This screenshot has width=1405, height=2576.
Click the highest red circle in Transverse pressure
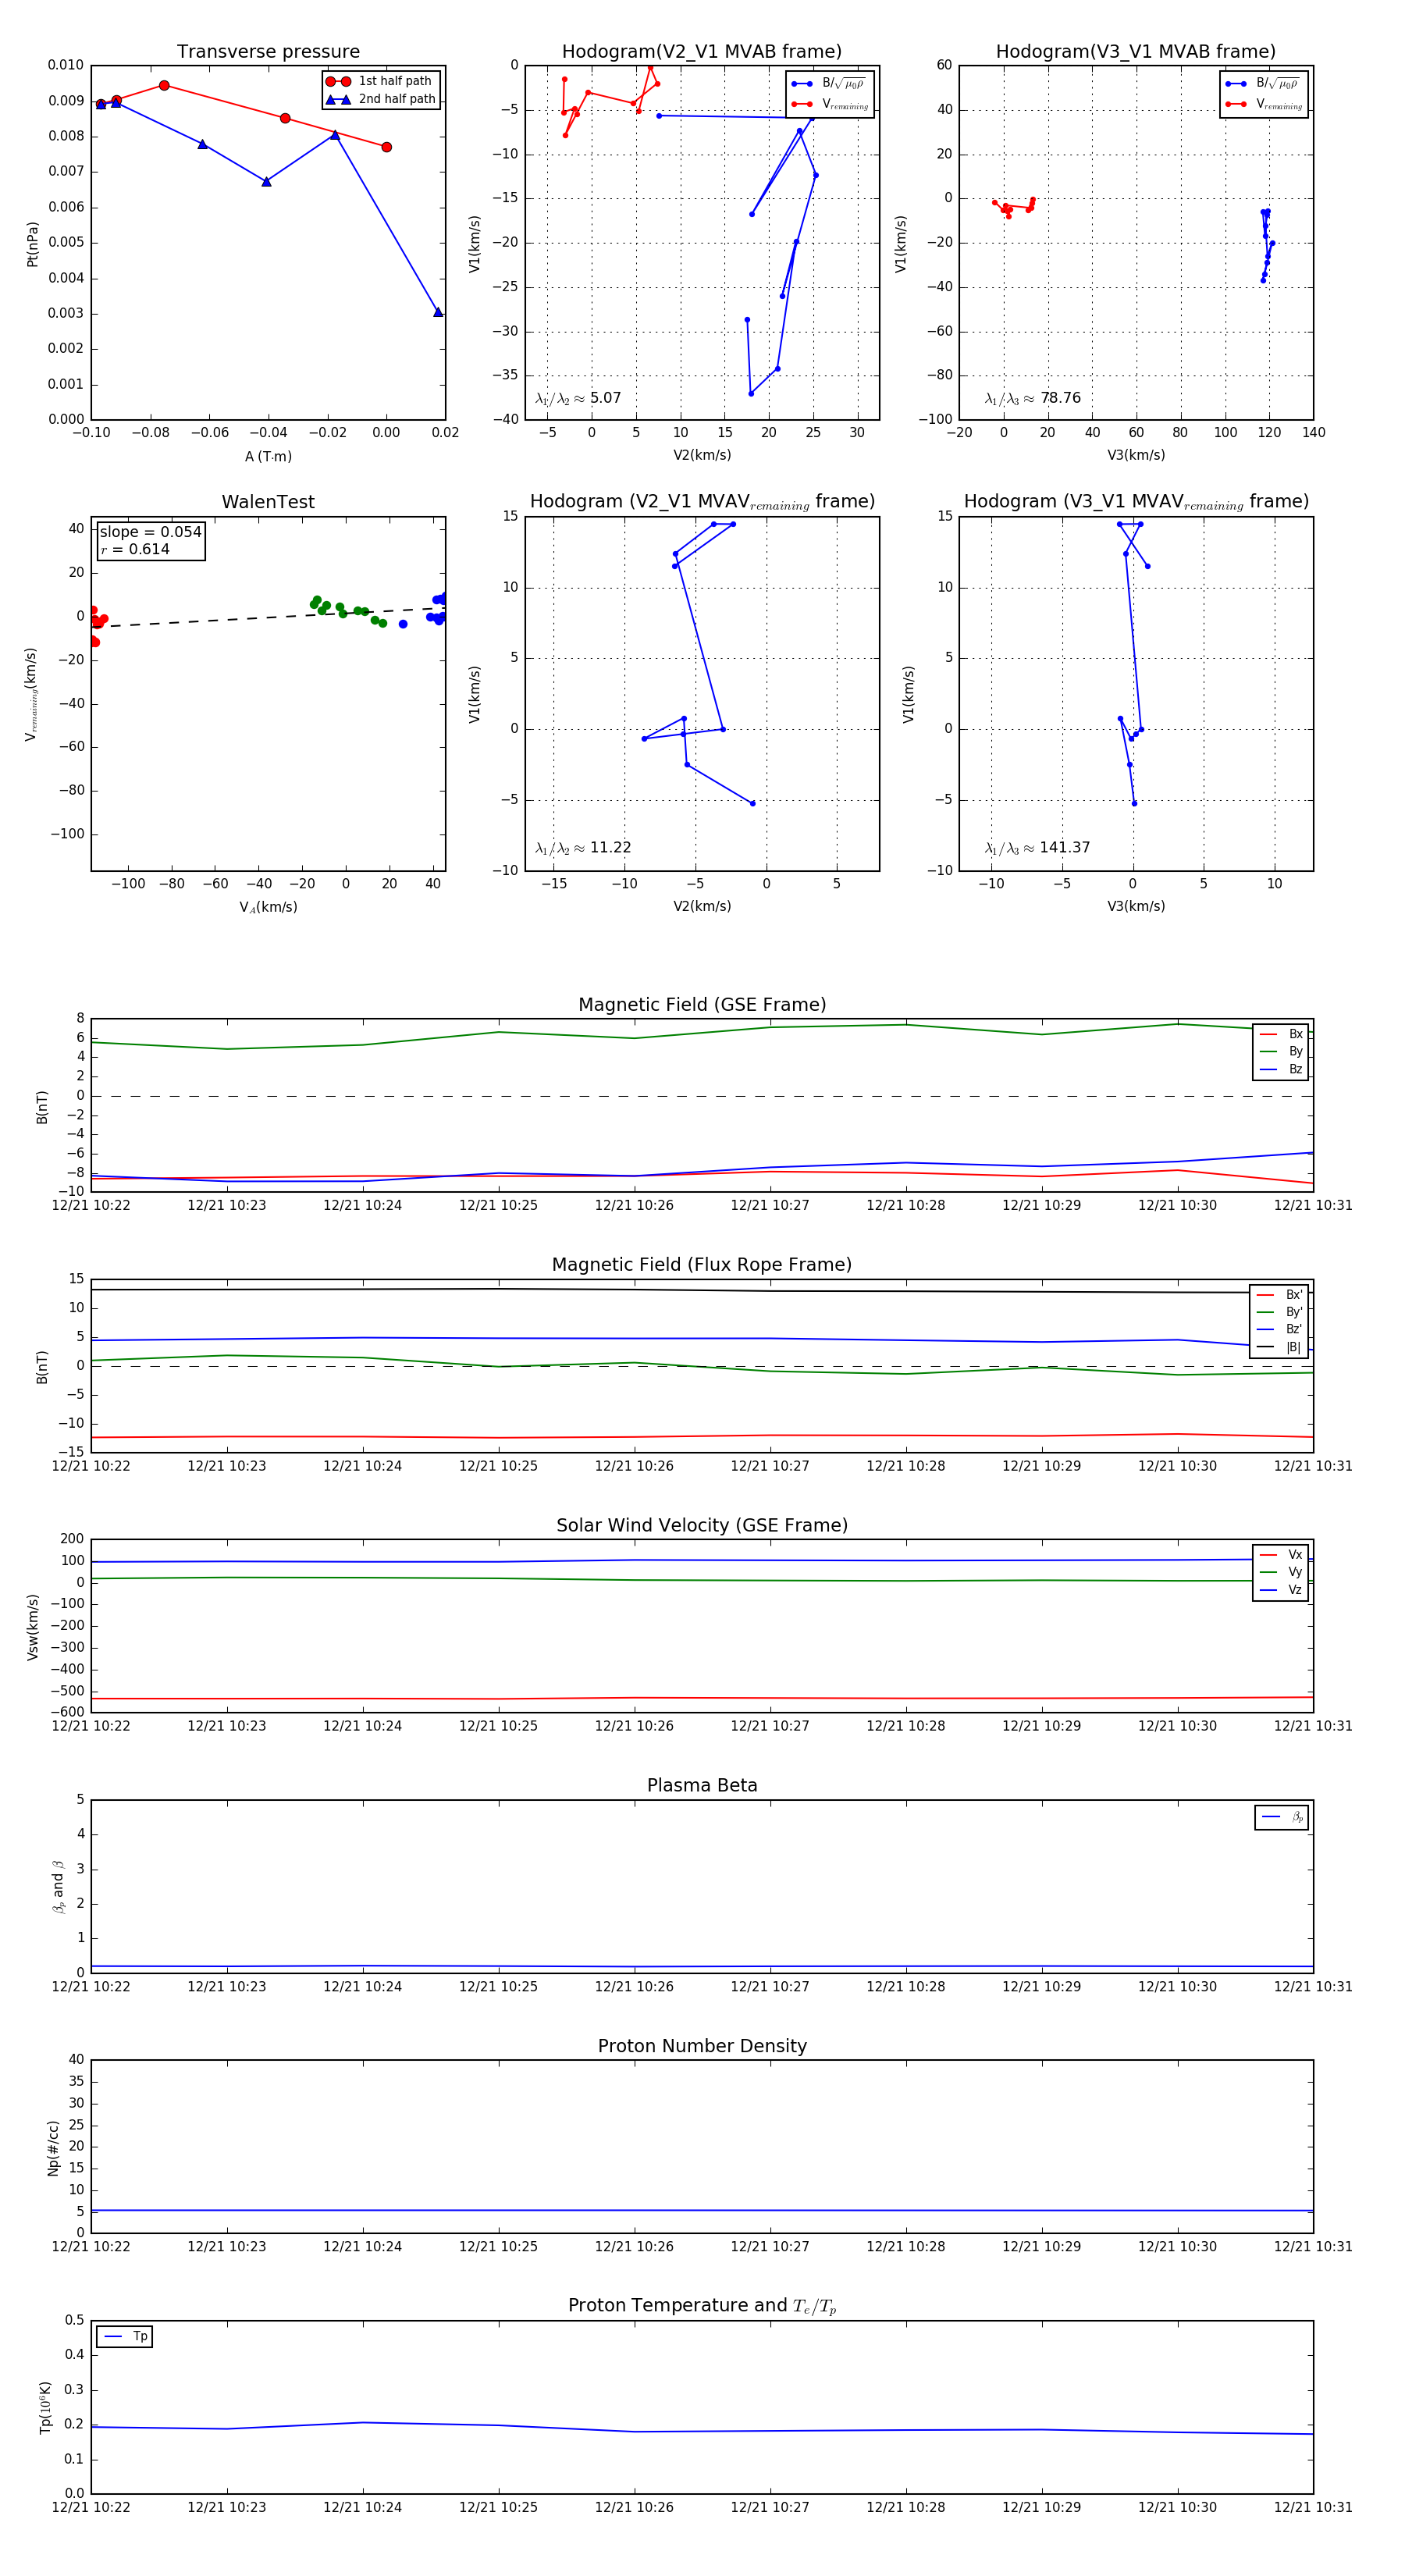[164, 85]
